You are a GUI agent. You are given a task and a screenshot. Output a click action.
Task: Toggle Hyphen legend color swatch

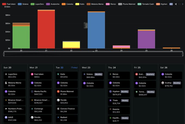point(158,4)
